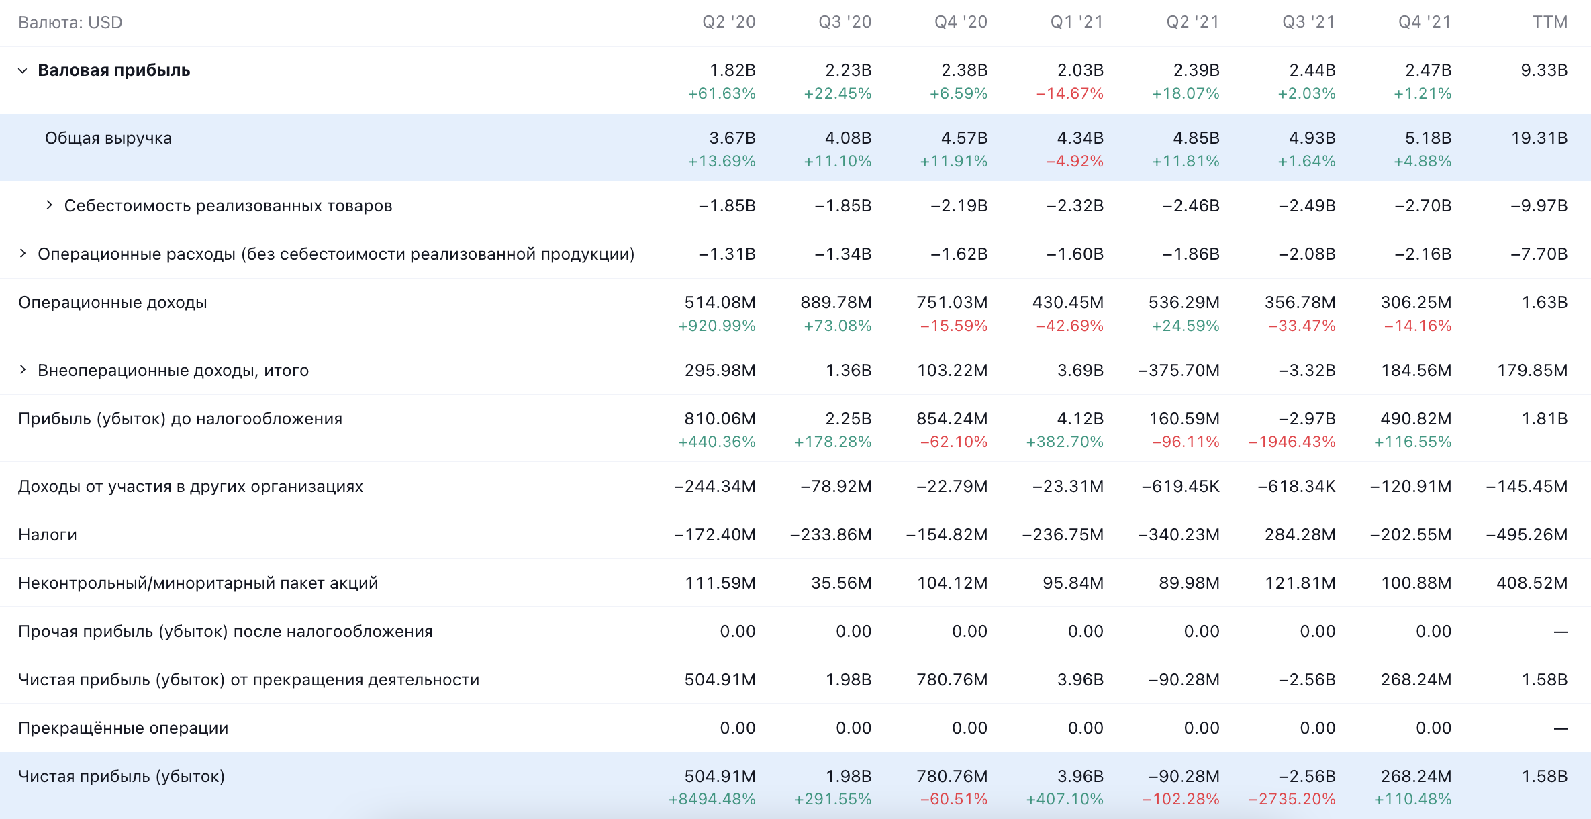Click the Операционные доходы row label
The image size is (1591, 819).
click(x=113, y=303)
